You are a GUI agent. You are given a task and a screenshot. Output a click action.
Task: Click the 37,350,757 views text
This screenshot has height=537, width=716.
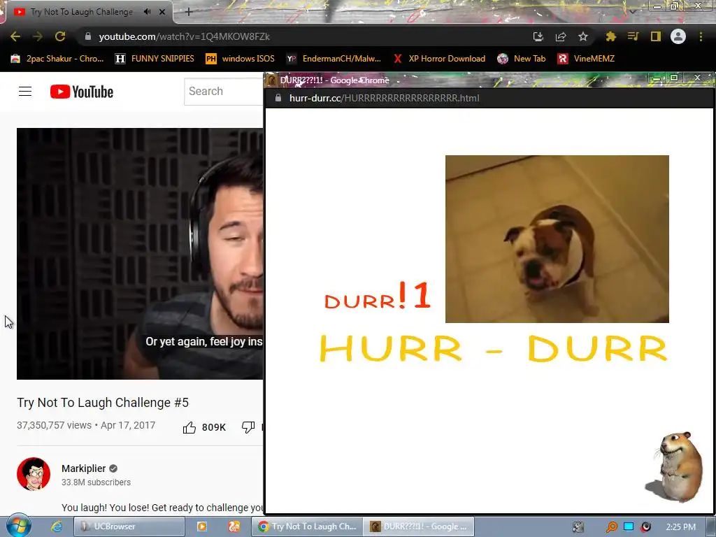pos(54,425)
